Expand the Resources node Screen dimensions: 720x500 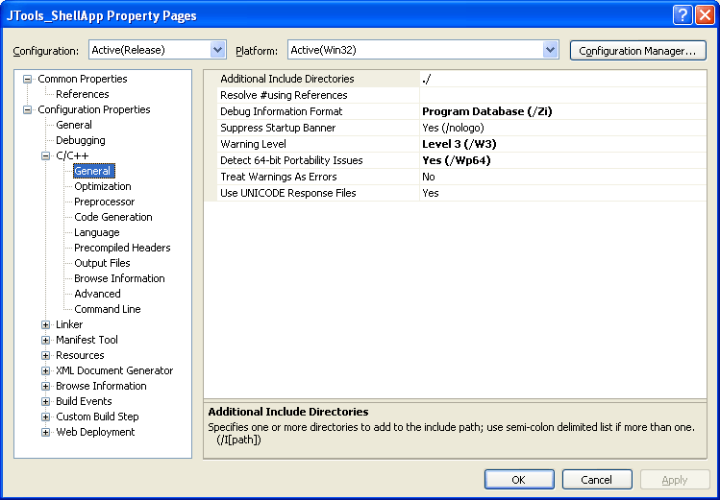click(45, 355)
